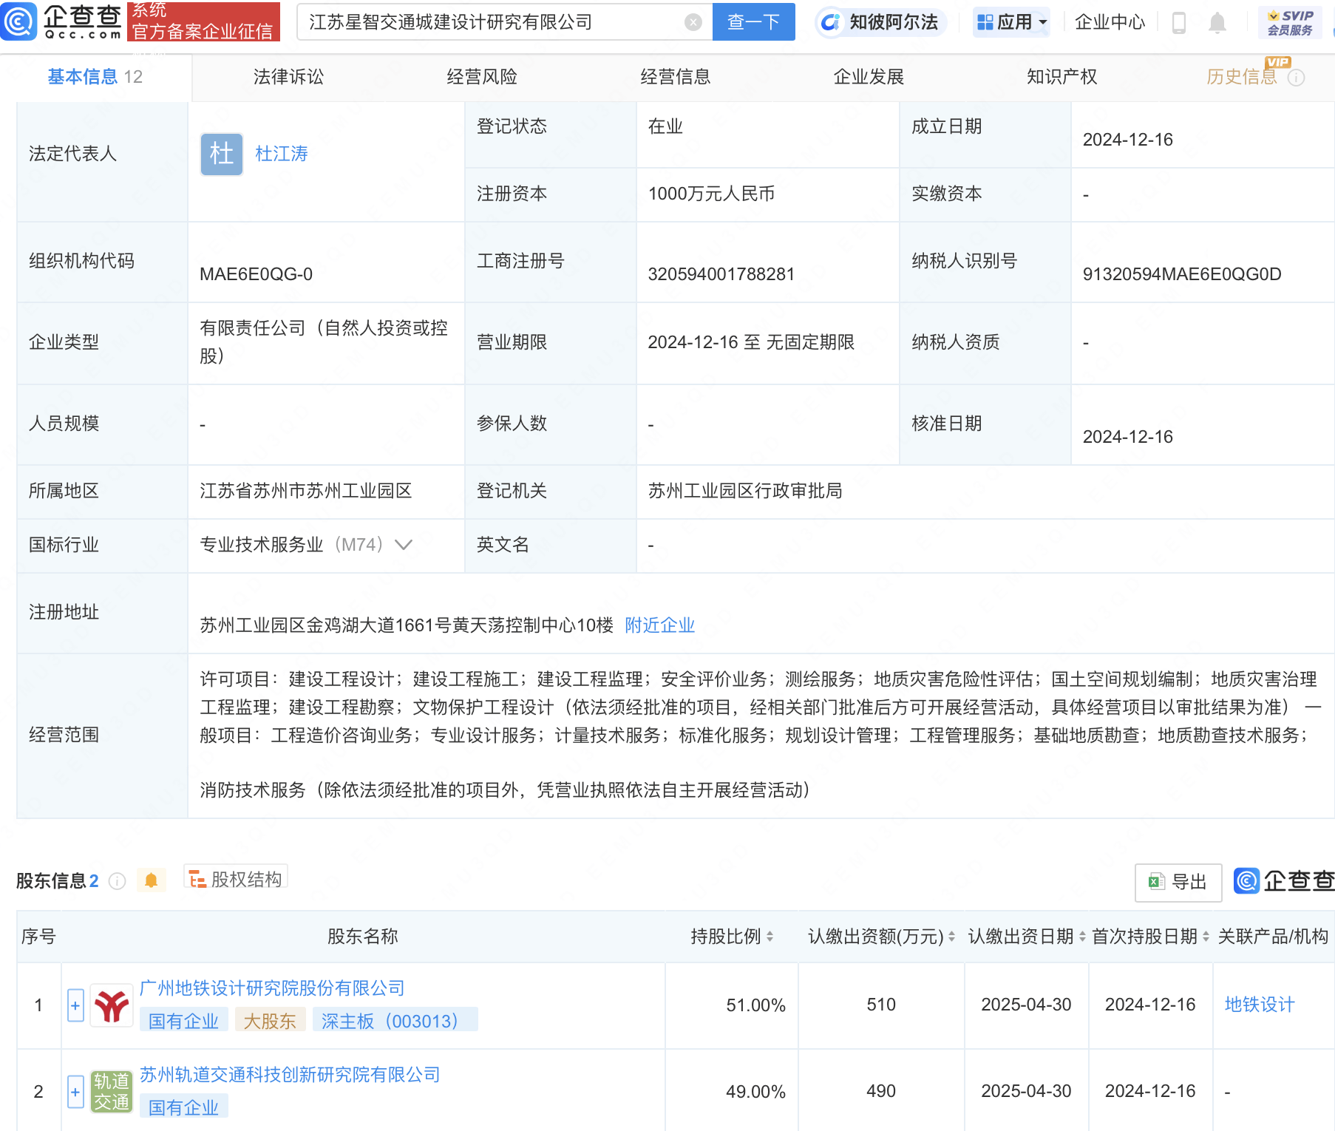Switch to 经营信息 tab
Viewport: 1335px width, 1131px height.
click(x=676, y=77)
